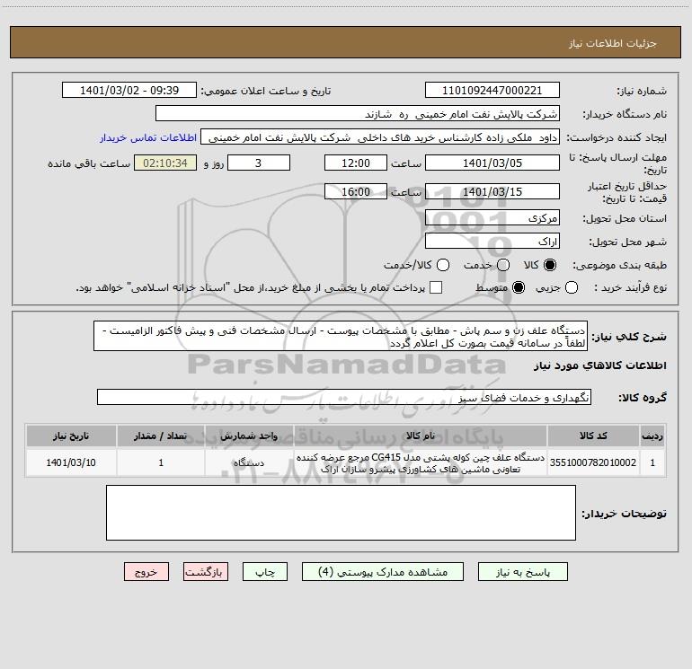Image resolution: width=692 pixels, height=669 pixels.
Task: Toggle اسناد خزانه اسلامی payment checkbox
Action: coord(436,287)
